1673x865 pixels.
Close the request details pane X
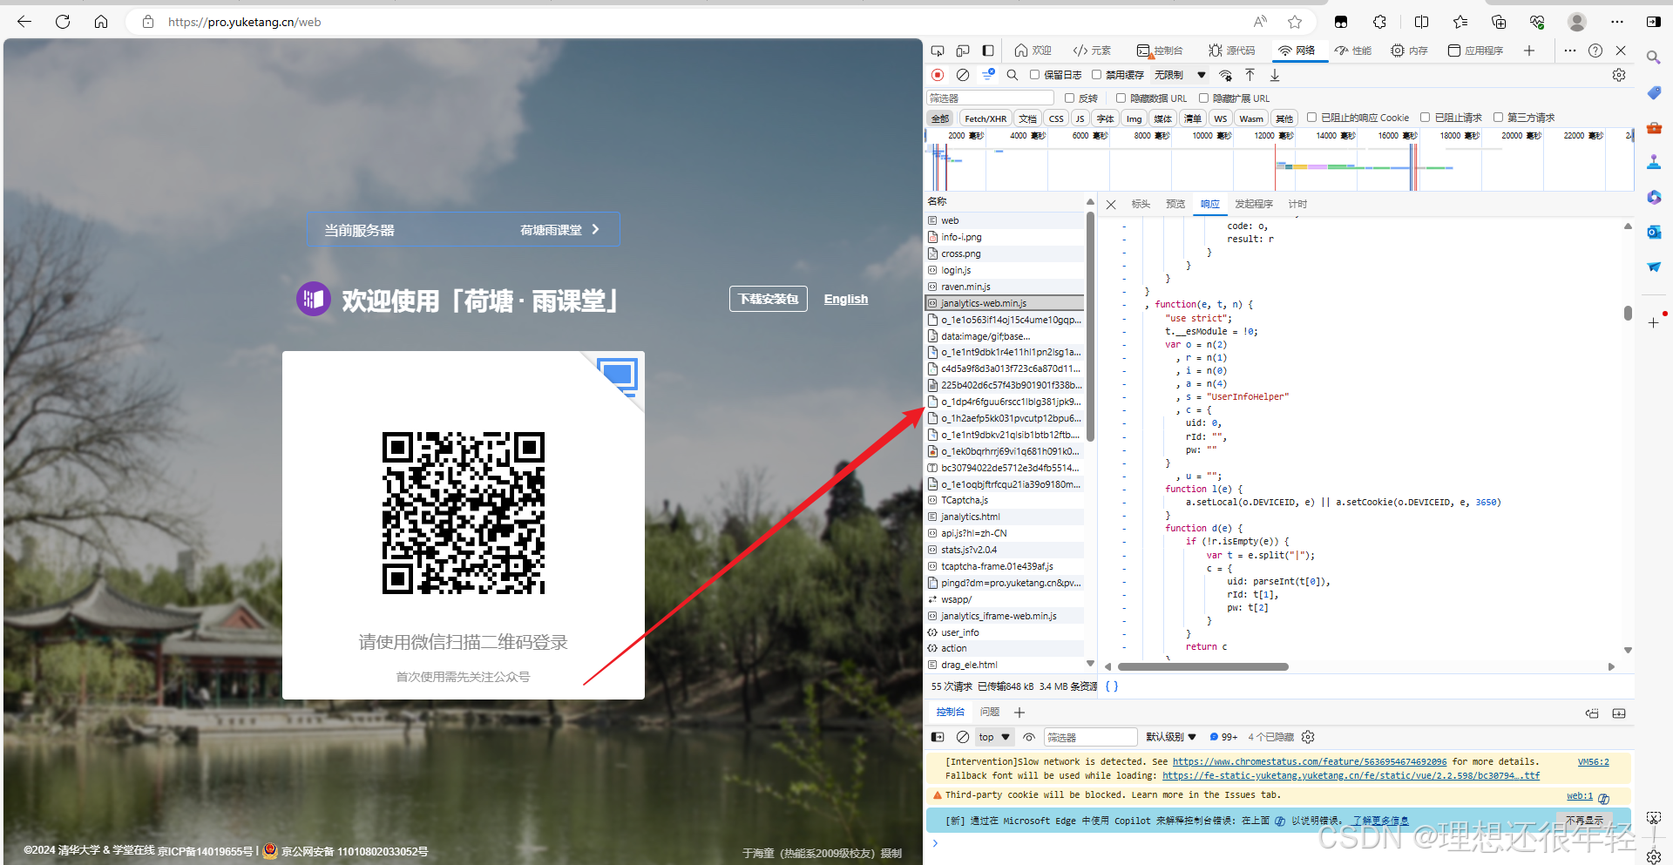click(x=1111, y=205)
